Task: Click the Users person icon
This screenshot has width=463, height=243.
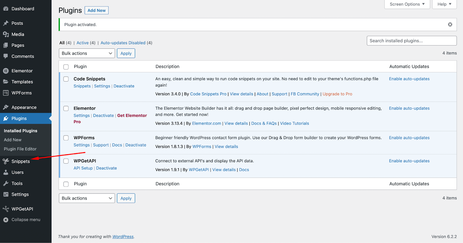Action: [6, 172]
